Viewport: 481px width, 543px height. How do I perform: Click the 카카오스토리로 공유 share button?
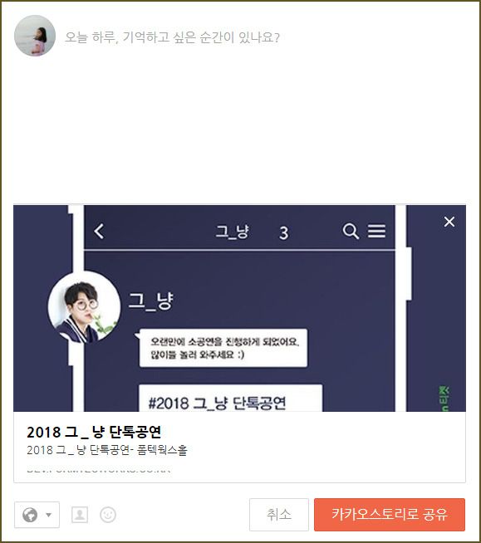(390, 515)
